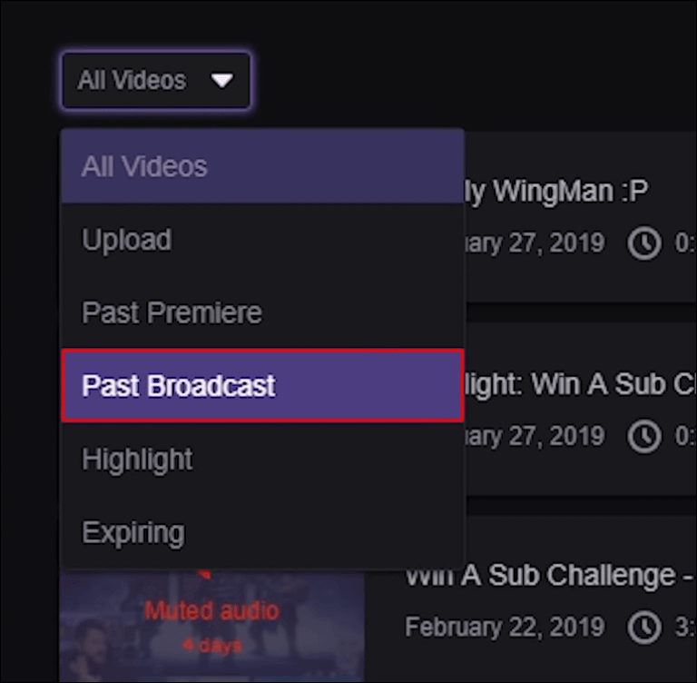This screenshot has width=697, height=683.
Task: Filter videos by Highlight
Action: tap(262, 459)
